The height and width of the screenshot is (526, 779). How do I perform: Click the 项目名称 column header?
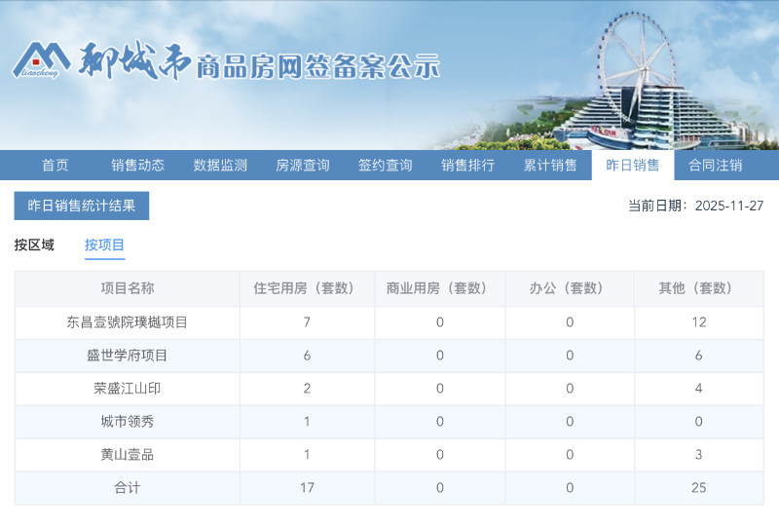[128, 288]
